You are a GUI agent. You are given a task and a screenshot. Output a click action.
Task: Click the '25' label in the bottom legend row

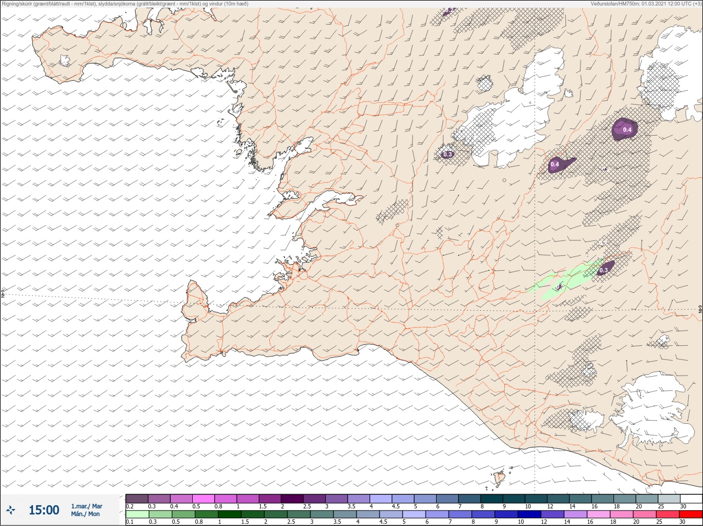[x=659, y=522]
